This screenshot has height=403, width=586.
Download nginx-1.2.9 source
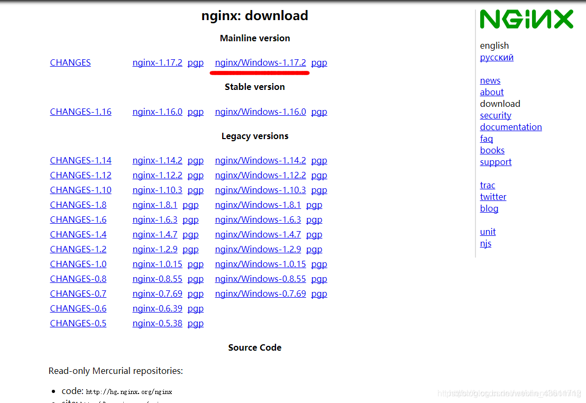(155, 249)
